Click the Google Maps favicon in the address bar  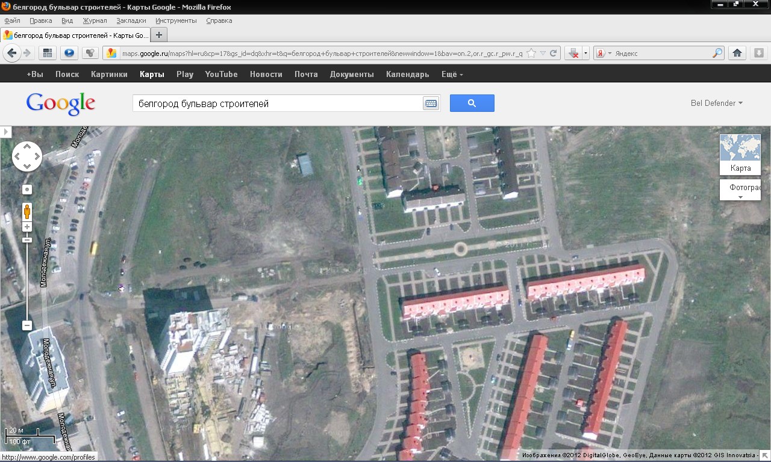[113, 52]
